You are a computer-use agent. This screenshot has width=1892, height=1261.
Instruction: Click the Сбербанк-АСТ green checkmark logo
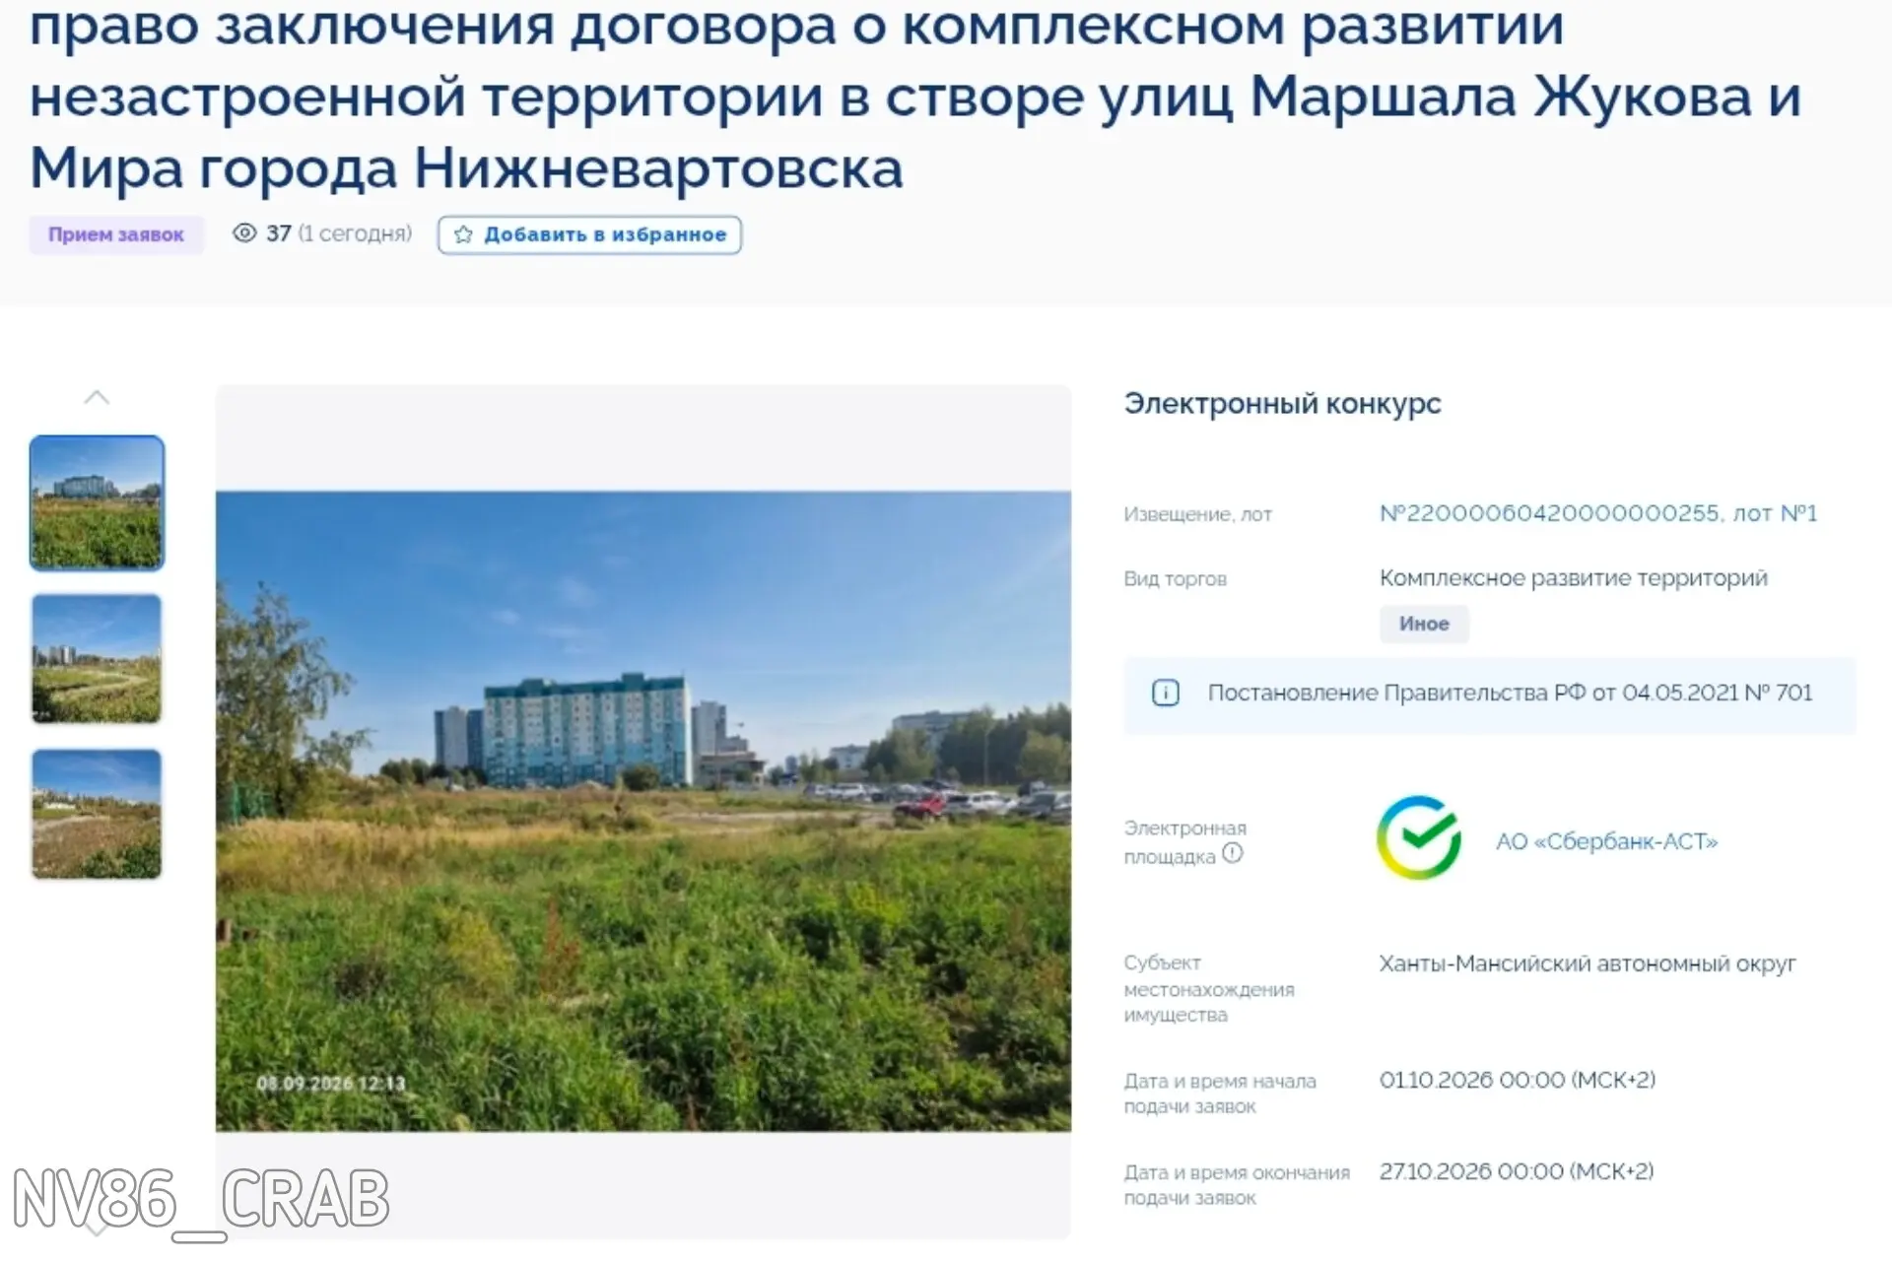pyautogui.click(x=1419, y=838)
